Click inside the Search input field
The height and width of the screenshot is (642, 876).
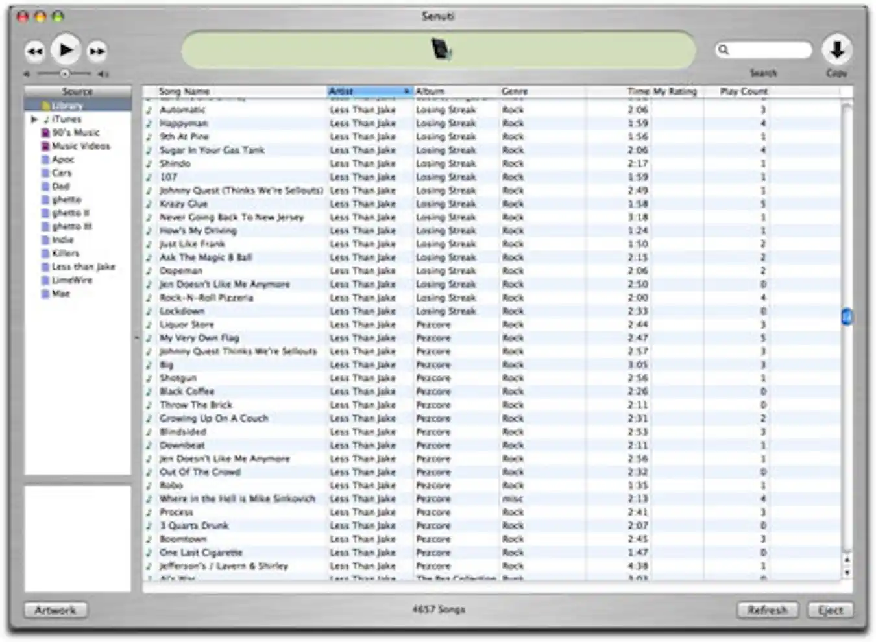pos(766,49)
